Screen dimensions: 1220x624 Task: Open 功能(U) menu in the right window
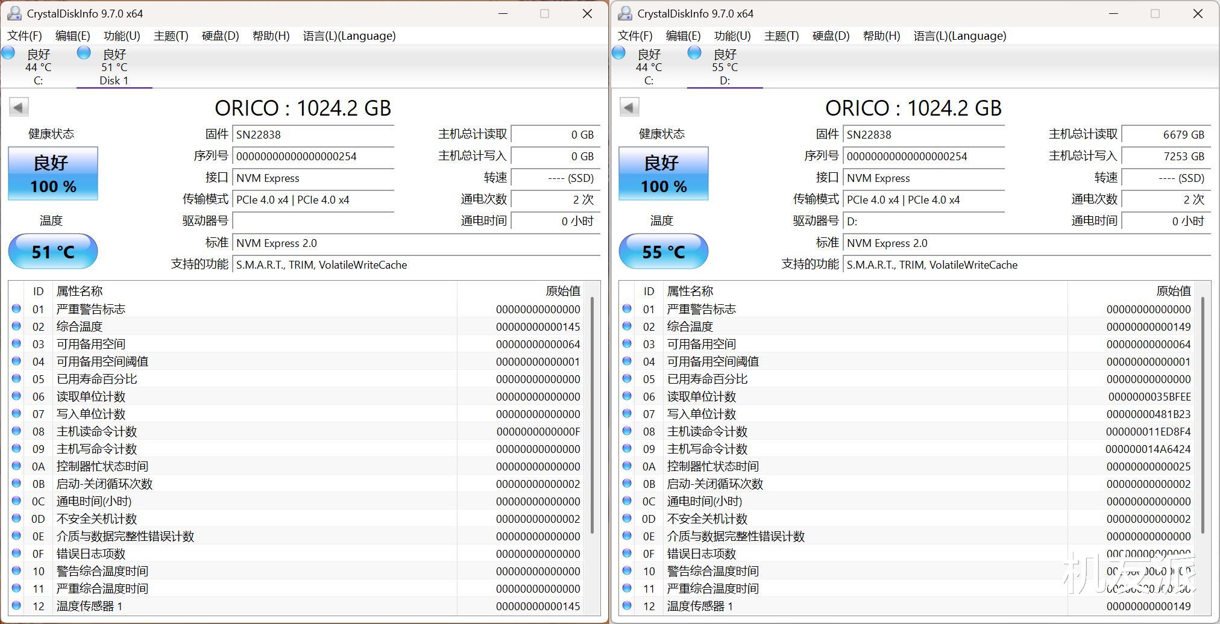[732, 36]
